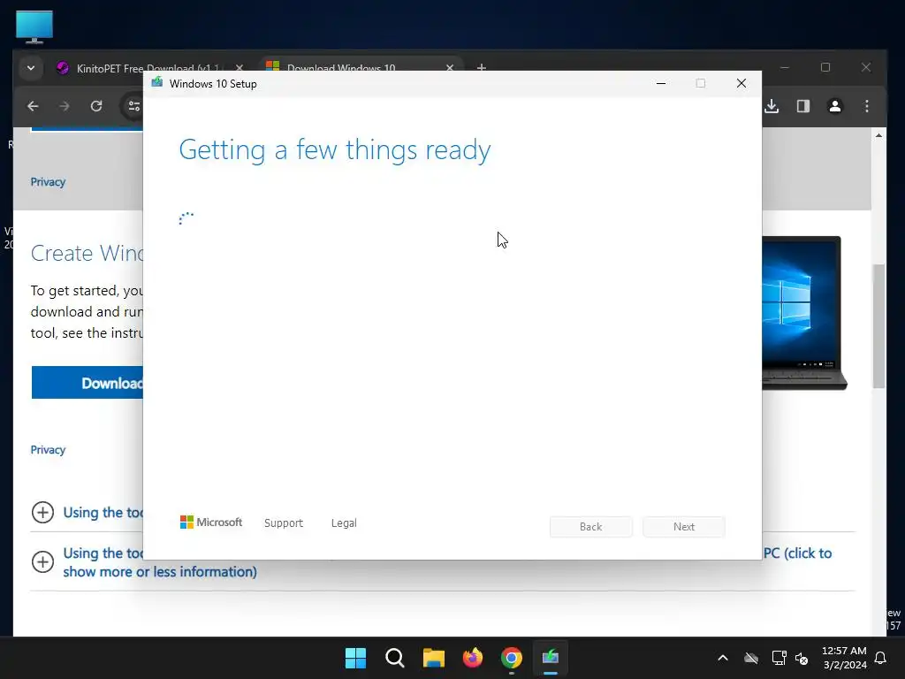
Task: Click the 'Getting a few things ready' heading
Action: pos(335,150)
